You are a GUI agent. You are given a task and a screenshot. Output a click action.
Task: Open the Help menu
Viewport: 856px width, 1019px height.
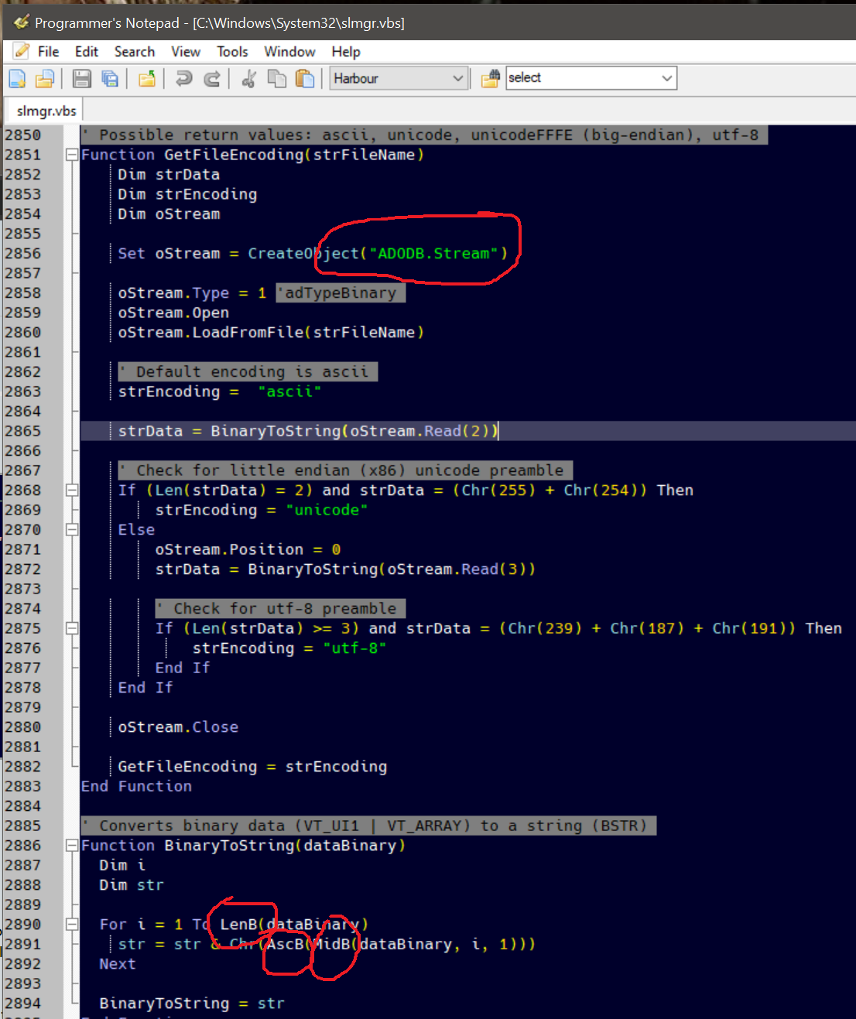(346, 52)
